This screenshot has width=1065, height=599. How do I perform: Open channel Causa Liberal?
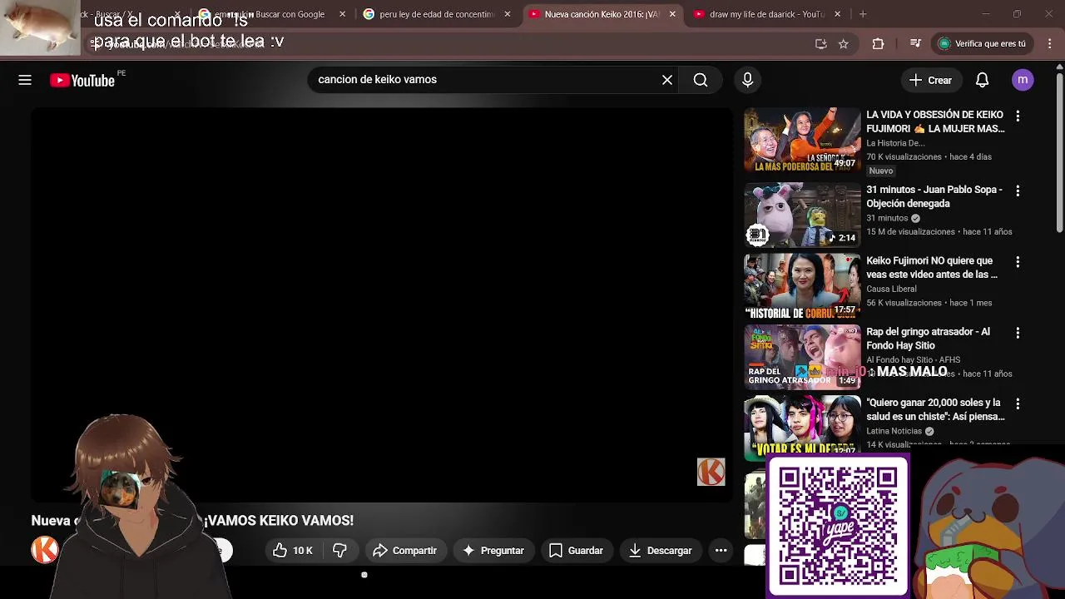coord(891,289)
